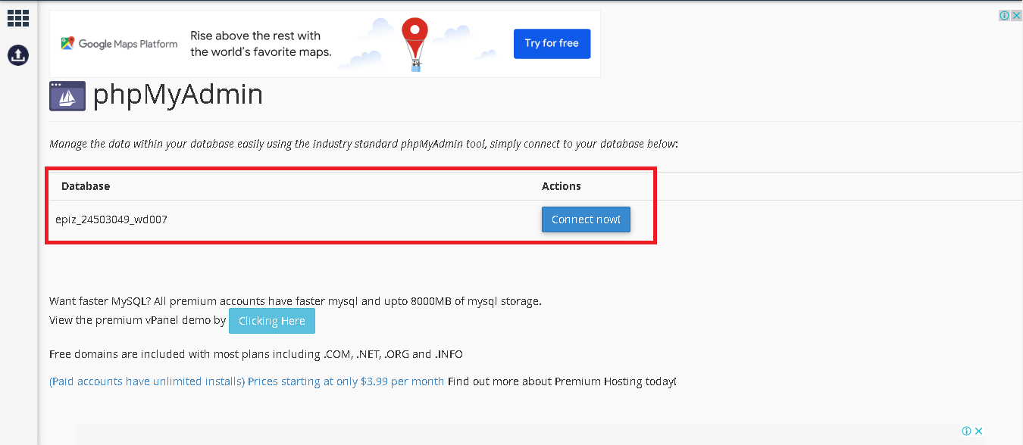
Task: Select database name epiz_24503049_wd007
Action: click(111, 219)
